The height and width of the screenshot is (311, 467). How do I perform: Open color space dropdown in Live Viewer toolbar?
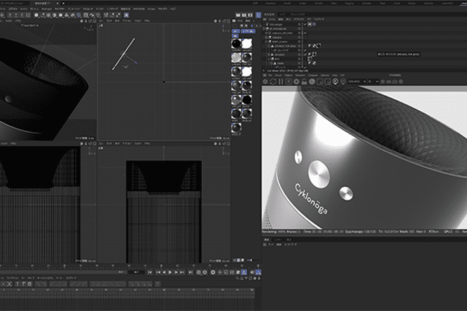coord(357,82)
